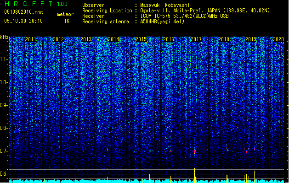Click the timestamp 05.10.30 20:10

(x=23, y=21)
